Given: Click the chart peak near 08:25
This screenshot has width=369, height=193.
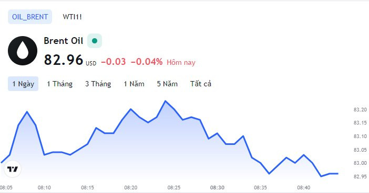Looking at the screenshot, I should 166,101.
